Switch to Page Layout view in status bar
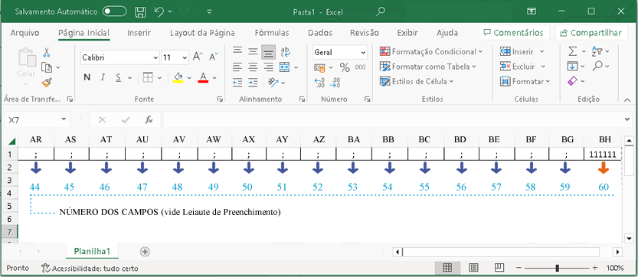The image size is (638, 277). (473, 268)
